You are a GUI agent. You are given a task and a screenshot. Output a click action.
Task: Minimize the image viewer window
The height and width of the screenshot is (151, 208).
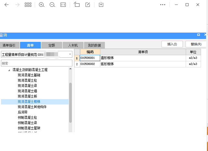click(x=176, y=5)
